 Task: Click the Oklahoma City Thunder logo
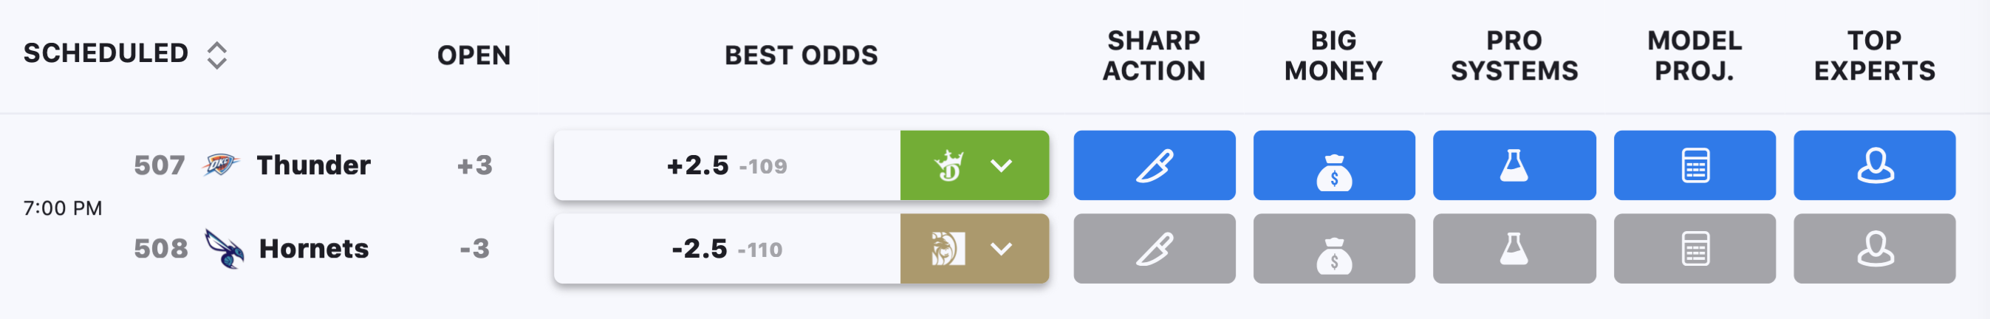tap(221, 165)
